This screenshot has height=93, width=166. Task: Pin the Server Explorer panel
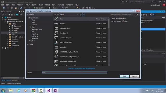21,12
